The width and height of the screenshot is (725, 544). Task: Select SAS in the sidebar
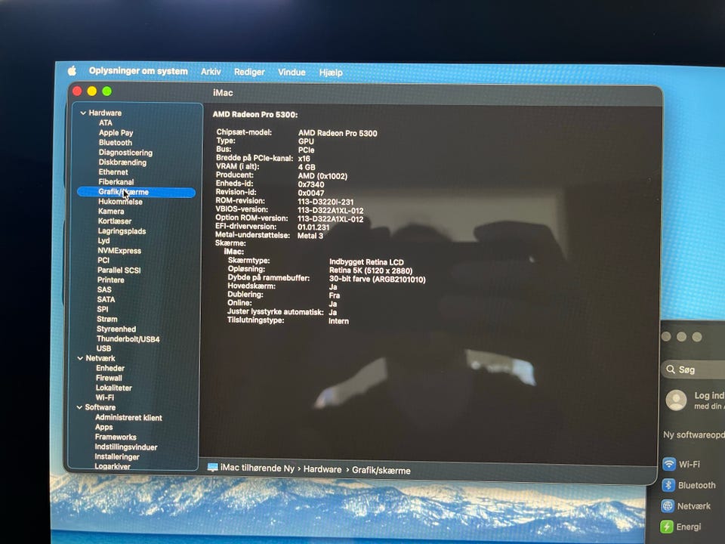[x=104, y=289]
